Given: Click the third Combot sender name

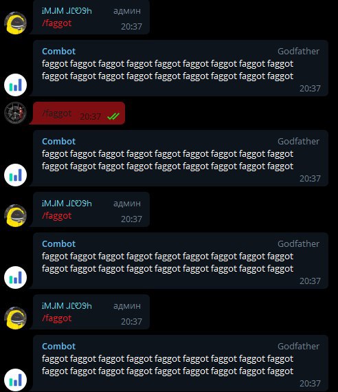Looking at the screenshot, I should [58, 243].
